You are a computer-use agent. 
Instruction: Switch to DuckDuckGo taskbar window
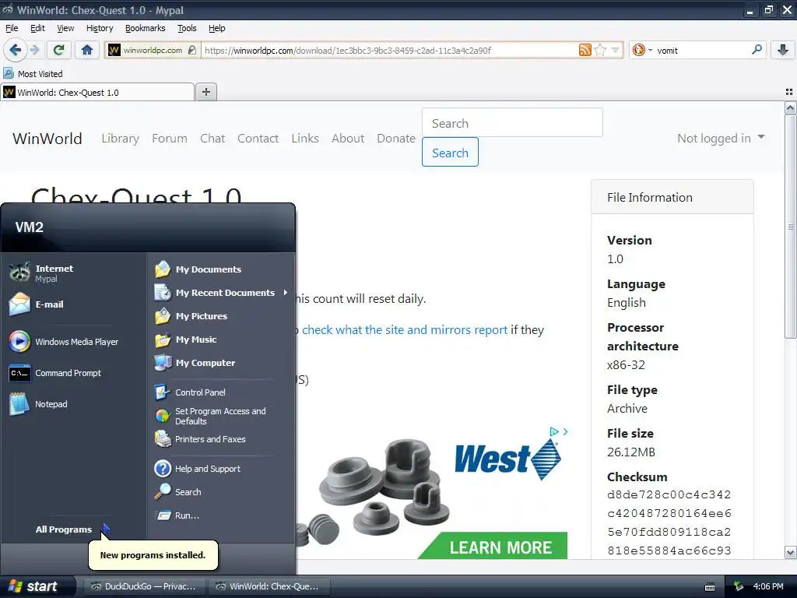click(145, 586)
